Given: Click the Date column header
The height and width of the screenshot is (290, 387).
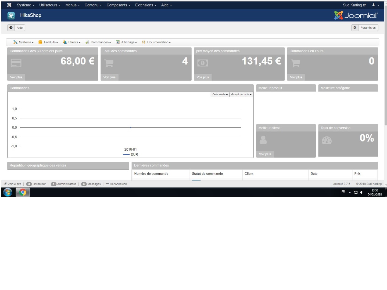Looking at the screenshot, I should [314, 174].
